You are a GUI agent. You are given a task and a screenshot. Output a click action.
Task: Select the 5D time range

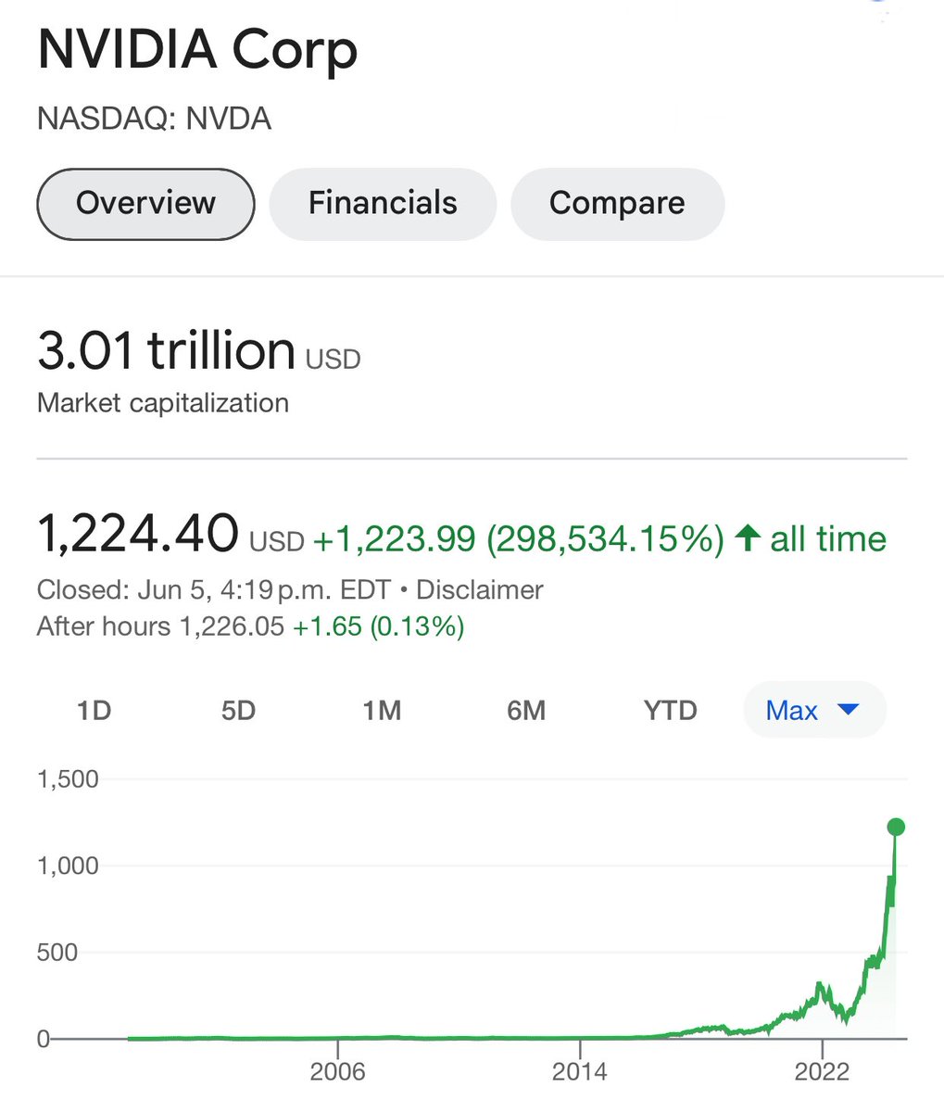238,711
